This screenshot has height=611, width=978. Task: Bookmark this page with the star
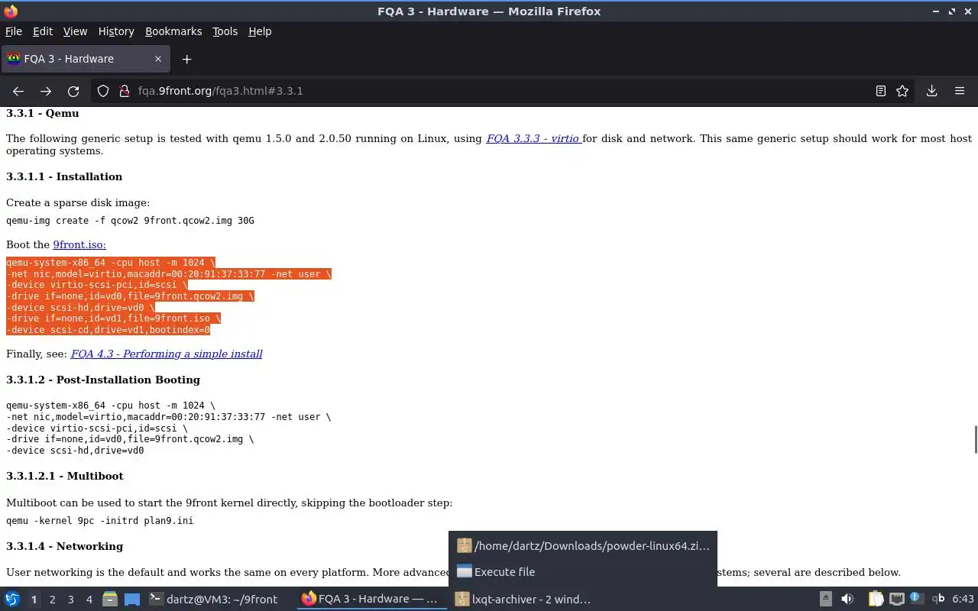pyautogui.click(x=902, y=91)
